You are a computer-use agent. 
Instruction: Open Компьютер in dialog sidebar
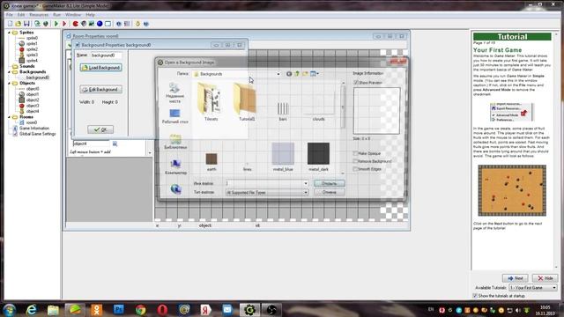click(x=175, y=166)
